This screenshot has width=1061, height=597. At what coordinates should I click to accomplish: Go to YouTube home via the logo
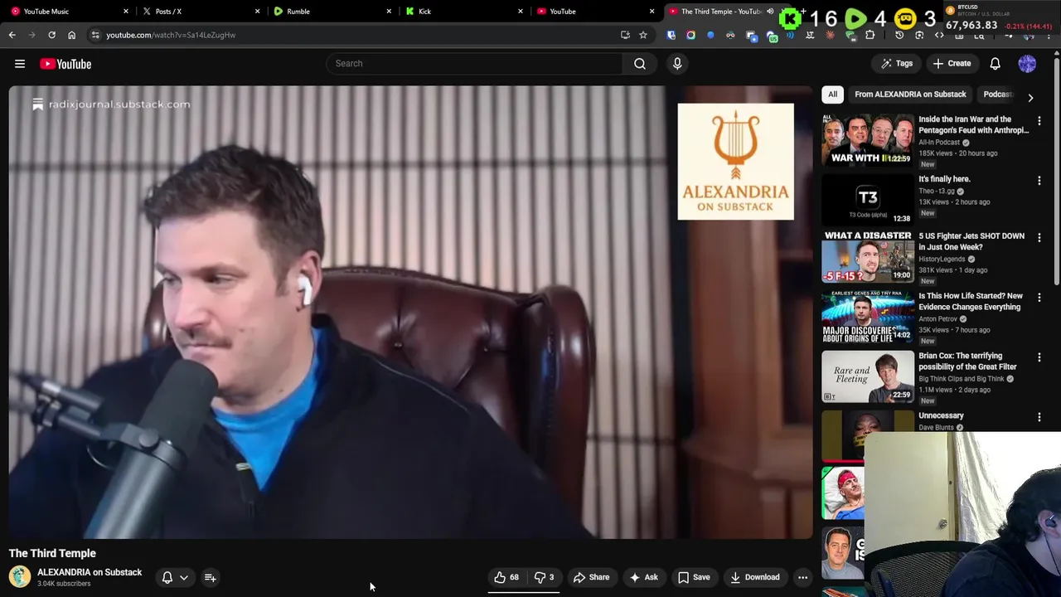click(x=65, y=64)
